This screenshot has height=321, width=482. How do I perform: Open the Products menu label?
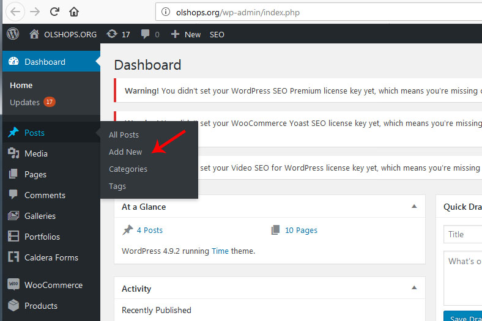(41, 306)
